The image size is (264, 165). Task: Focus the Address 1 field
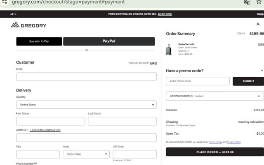tap(86, 137)
